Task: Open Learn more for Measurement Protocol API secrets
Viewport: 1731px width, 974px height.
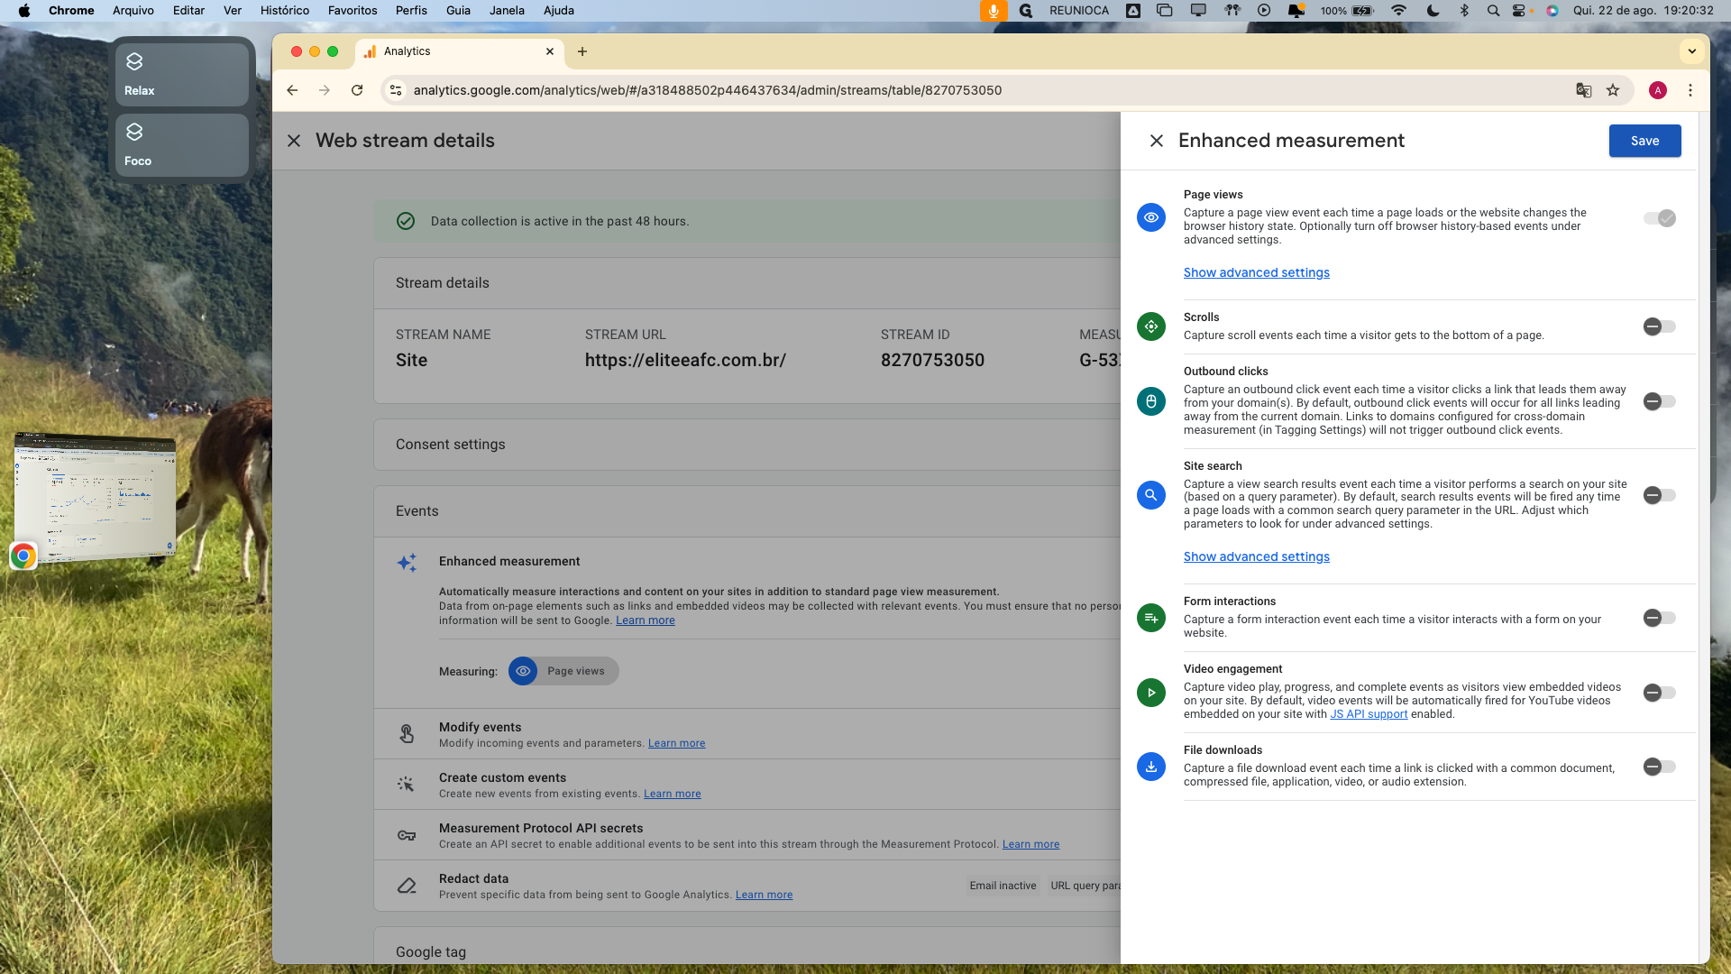Action: pos(1030,844)
